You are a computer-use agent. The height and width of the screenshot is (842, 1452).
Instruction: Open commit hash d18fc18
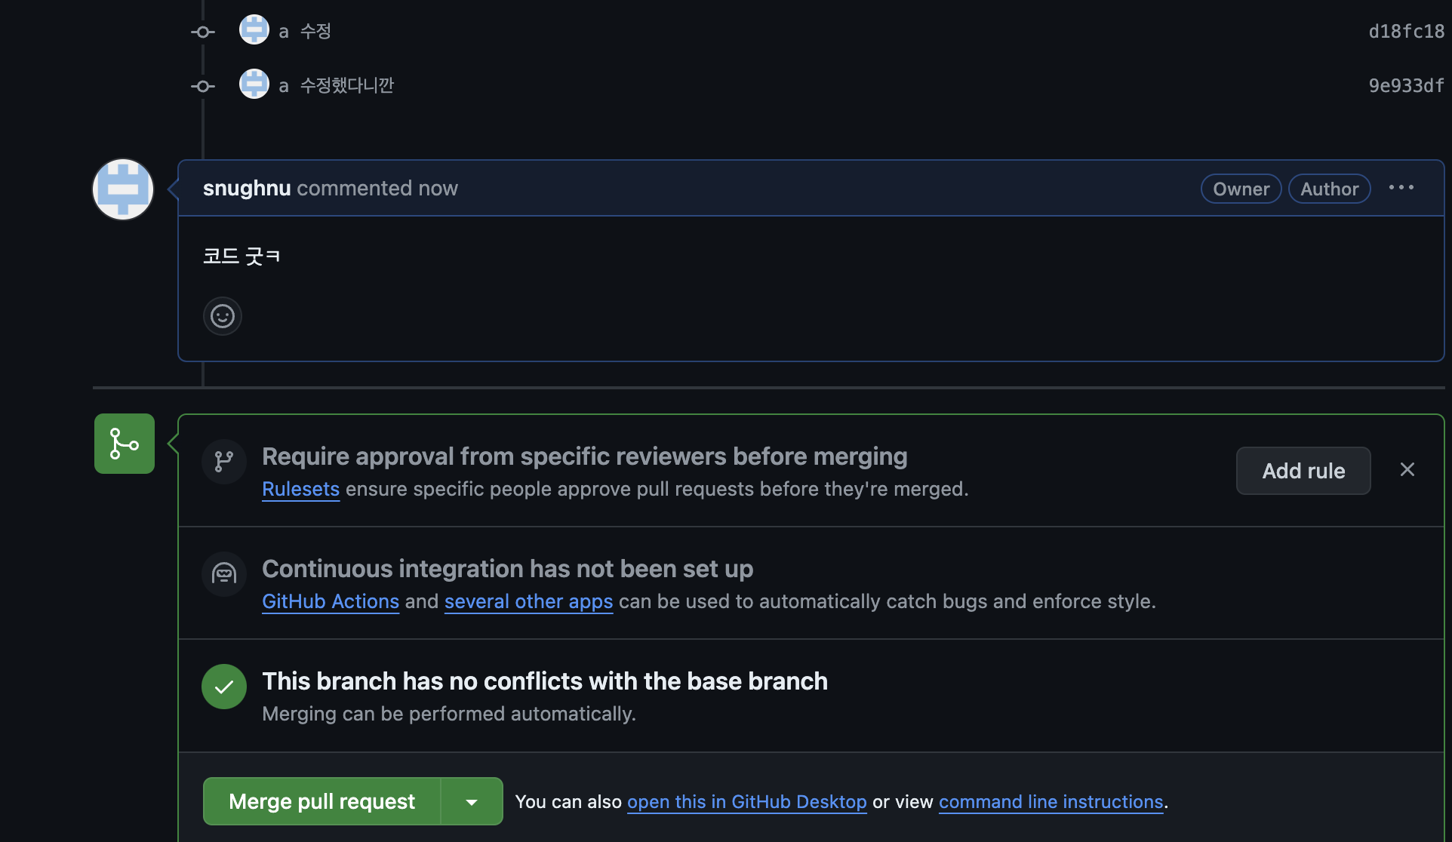(1406, 31)
